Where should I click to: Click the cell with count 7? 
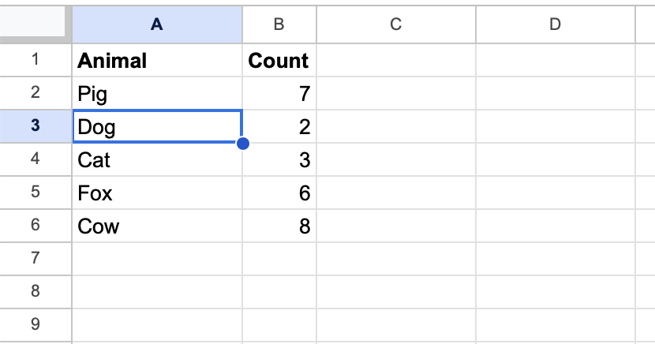[x=279, y=94]
